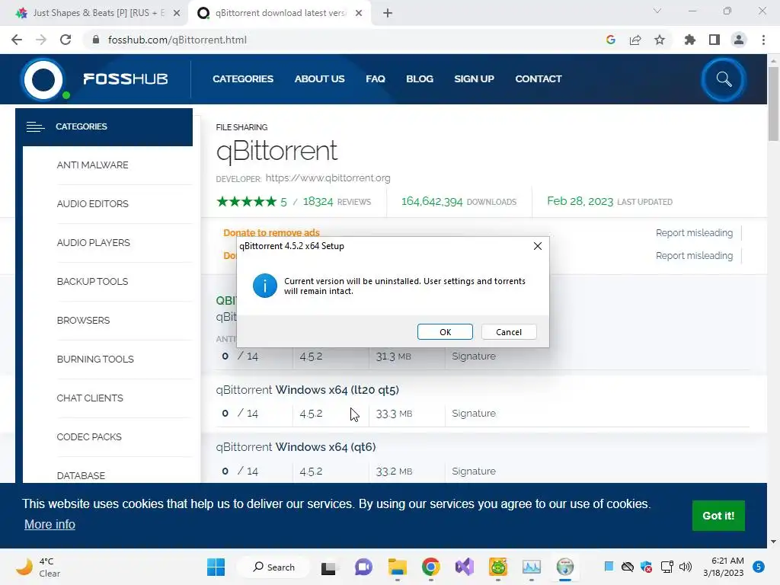Viewport: 780px width, 585px height.
Task: Open SIGN UP in navigation
Action: 474,79
